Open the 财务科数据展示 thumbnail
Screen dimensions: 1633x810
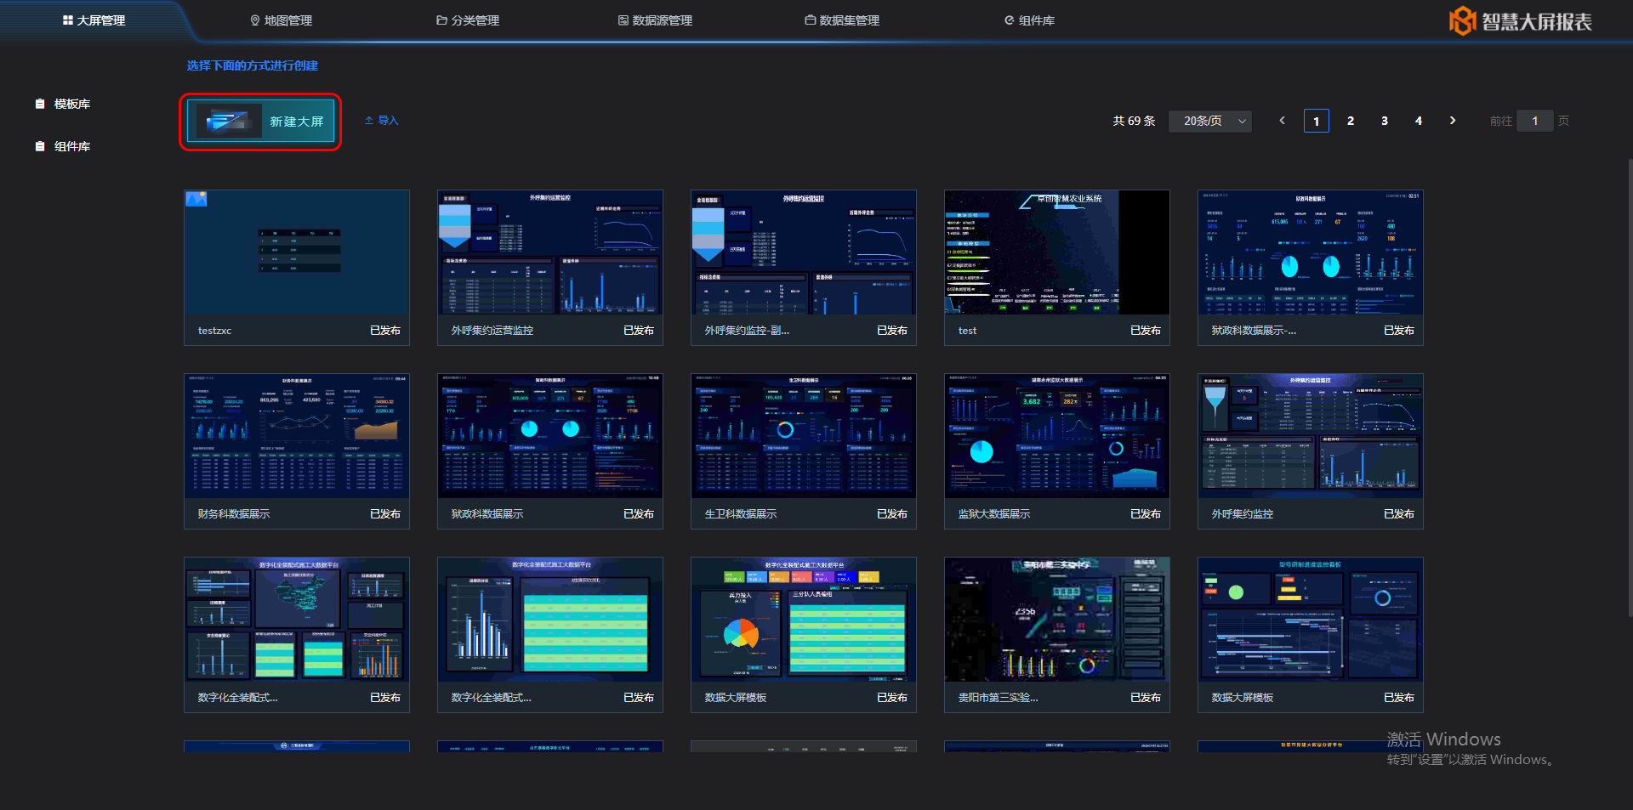(297, 436)
